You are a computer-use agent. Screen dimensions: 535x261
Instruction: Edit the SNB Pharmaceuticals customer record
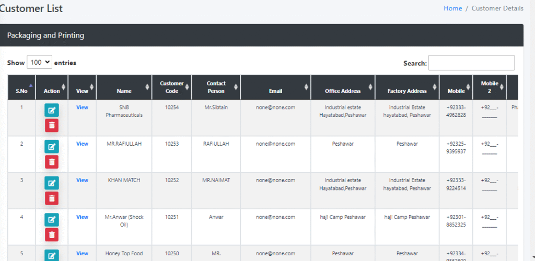[52, 110]
